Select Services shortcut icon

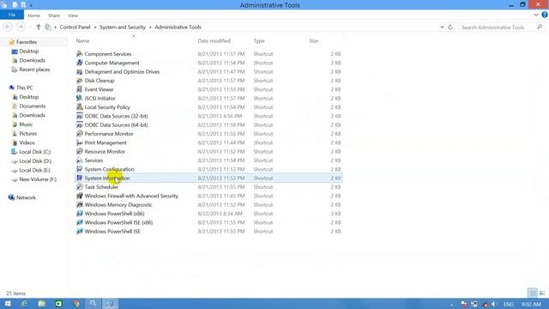(80, 161)
